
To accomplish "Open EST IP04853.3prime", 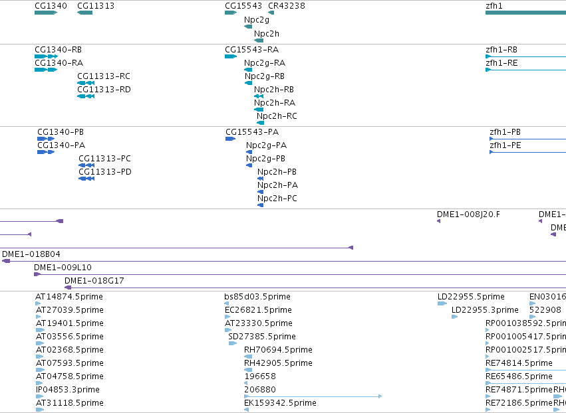I will click(67, 390).
